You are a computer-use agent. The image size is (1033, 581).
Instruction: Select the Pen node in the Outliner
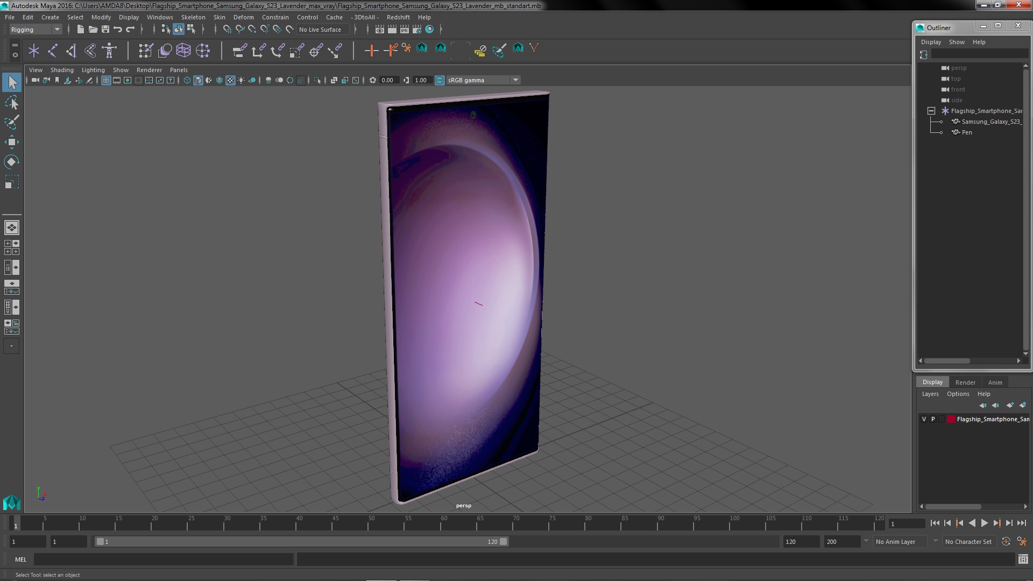click(967, 132)
